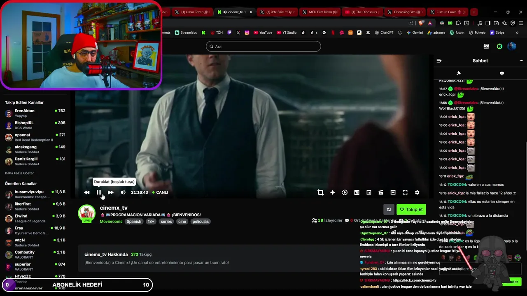Switch to the pinned messages chat tab

[459, 73]
